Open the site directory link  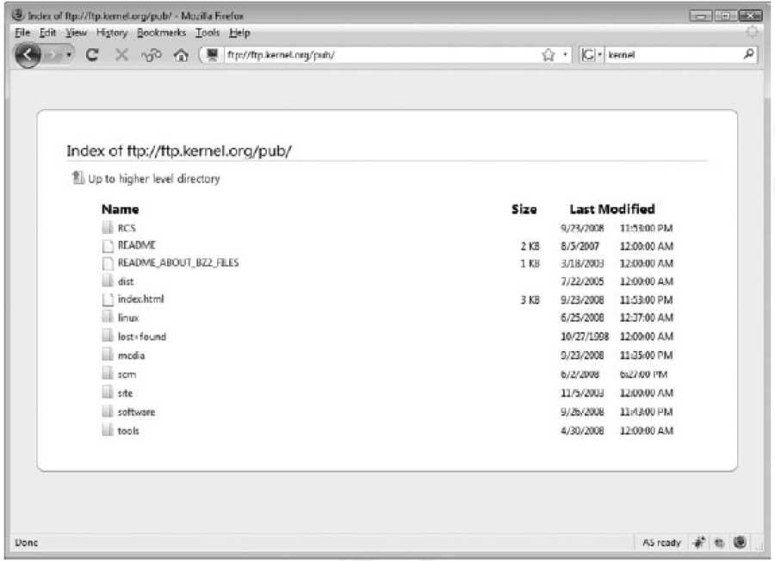[x=125, y=393]
